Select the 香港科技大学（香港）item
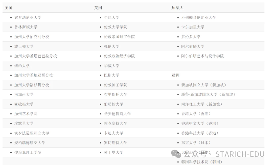 coord(200,133)
